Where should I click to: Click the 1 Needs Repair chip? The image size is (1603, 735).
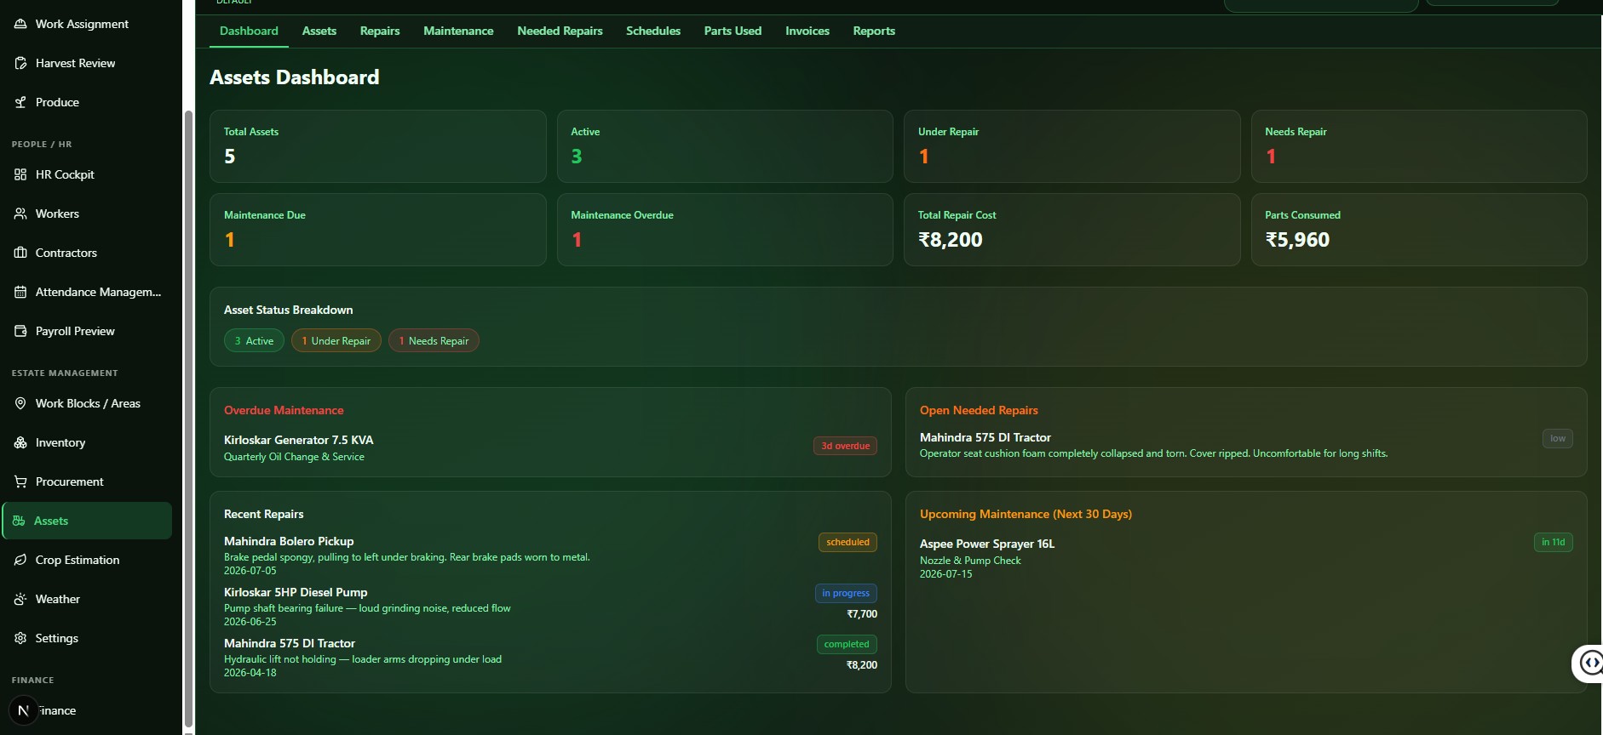click(434, 340)
